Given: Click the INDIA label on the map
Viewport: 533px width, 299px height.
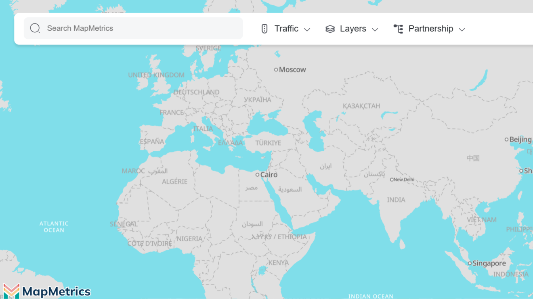Looking at the screenshot, I should [x=397, y=199].
